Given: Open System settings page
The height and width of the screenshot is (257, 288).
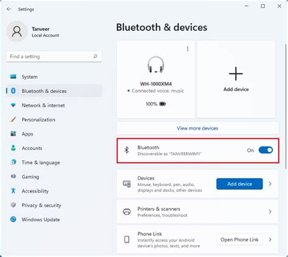Looking at the screenshot, I should tap(54, 77).
